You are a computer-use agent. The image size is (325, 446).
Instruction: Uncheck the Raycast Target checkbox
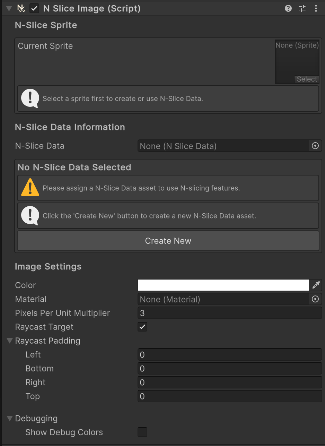pyautogui.click(x=142, y=327)
